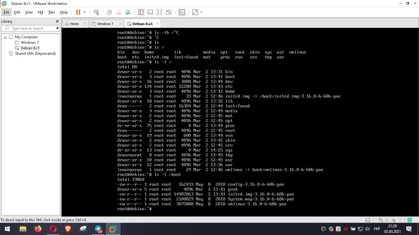Open the power options dropdown arrow beside pause
Viewport: 419px width, 235px height.
point(84,12)
